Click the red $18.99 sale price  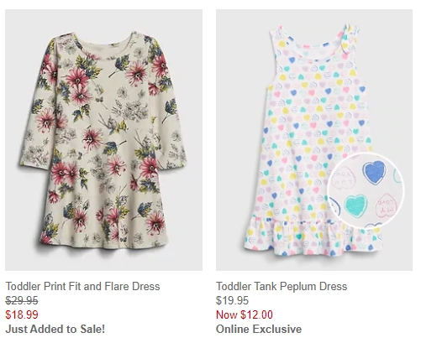[22, 314]
